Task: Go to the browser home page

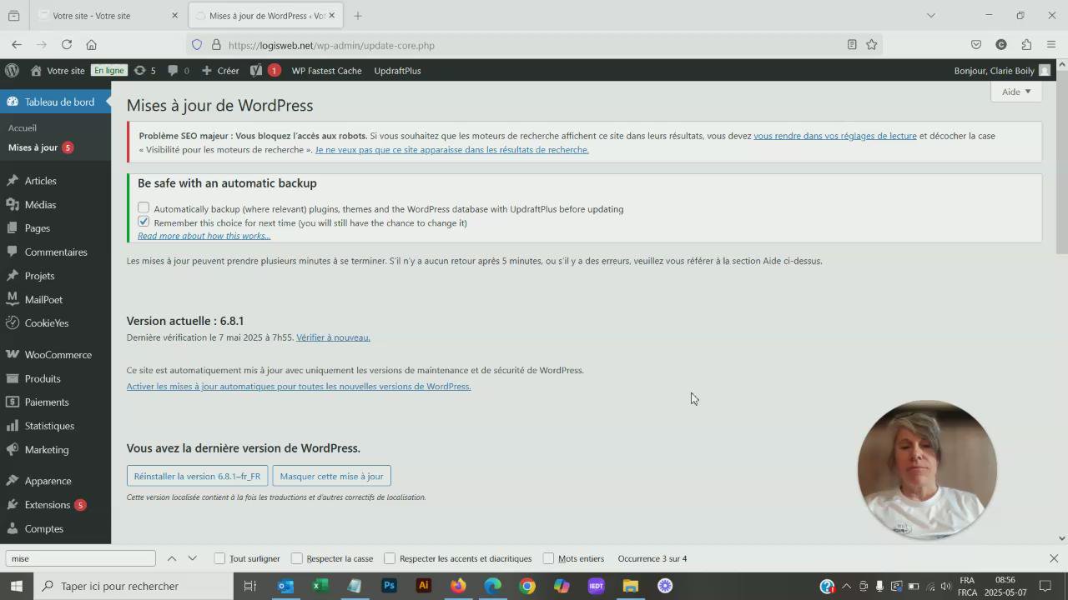Action: point(92,45)
